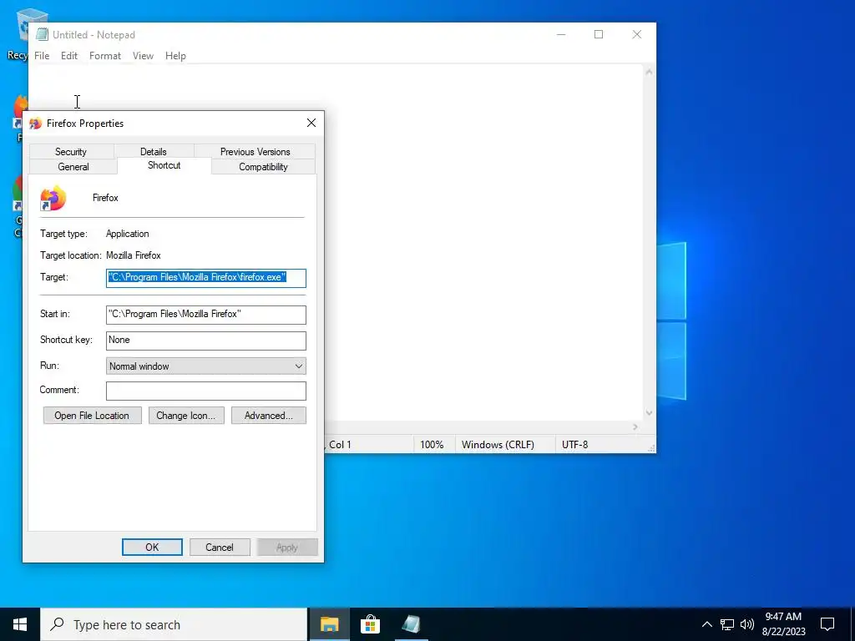Click the taskbar clock and date
The width and height of the screenshot is (855, 641).
[x=783, y=624]
